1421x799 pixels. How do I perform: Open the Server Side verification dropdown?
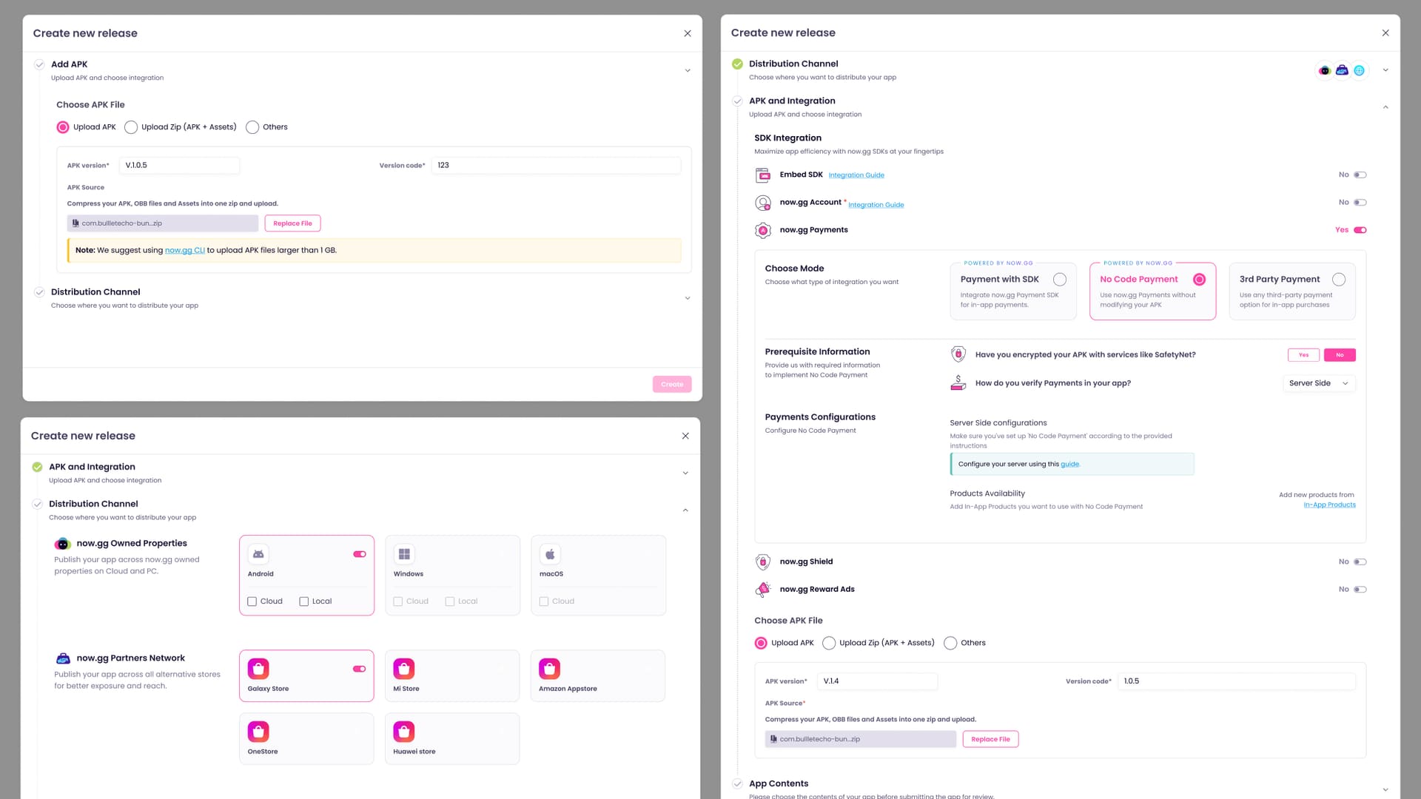(1319, 383)
